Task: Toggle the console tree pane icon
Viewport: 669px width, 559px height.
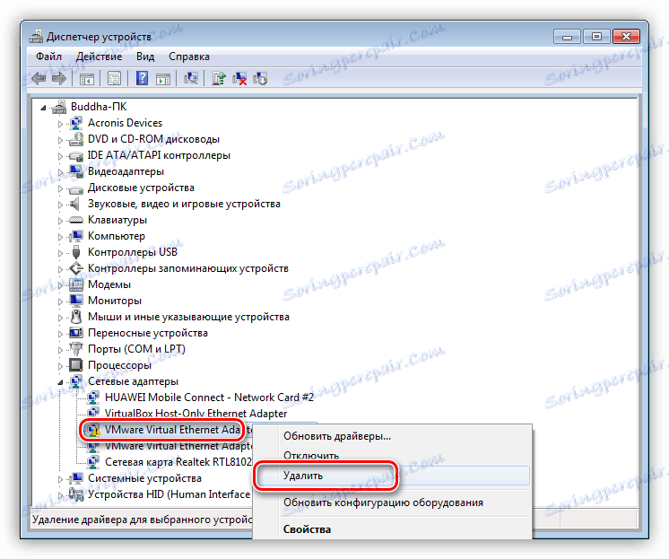Action: tap(87, 79)
